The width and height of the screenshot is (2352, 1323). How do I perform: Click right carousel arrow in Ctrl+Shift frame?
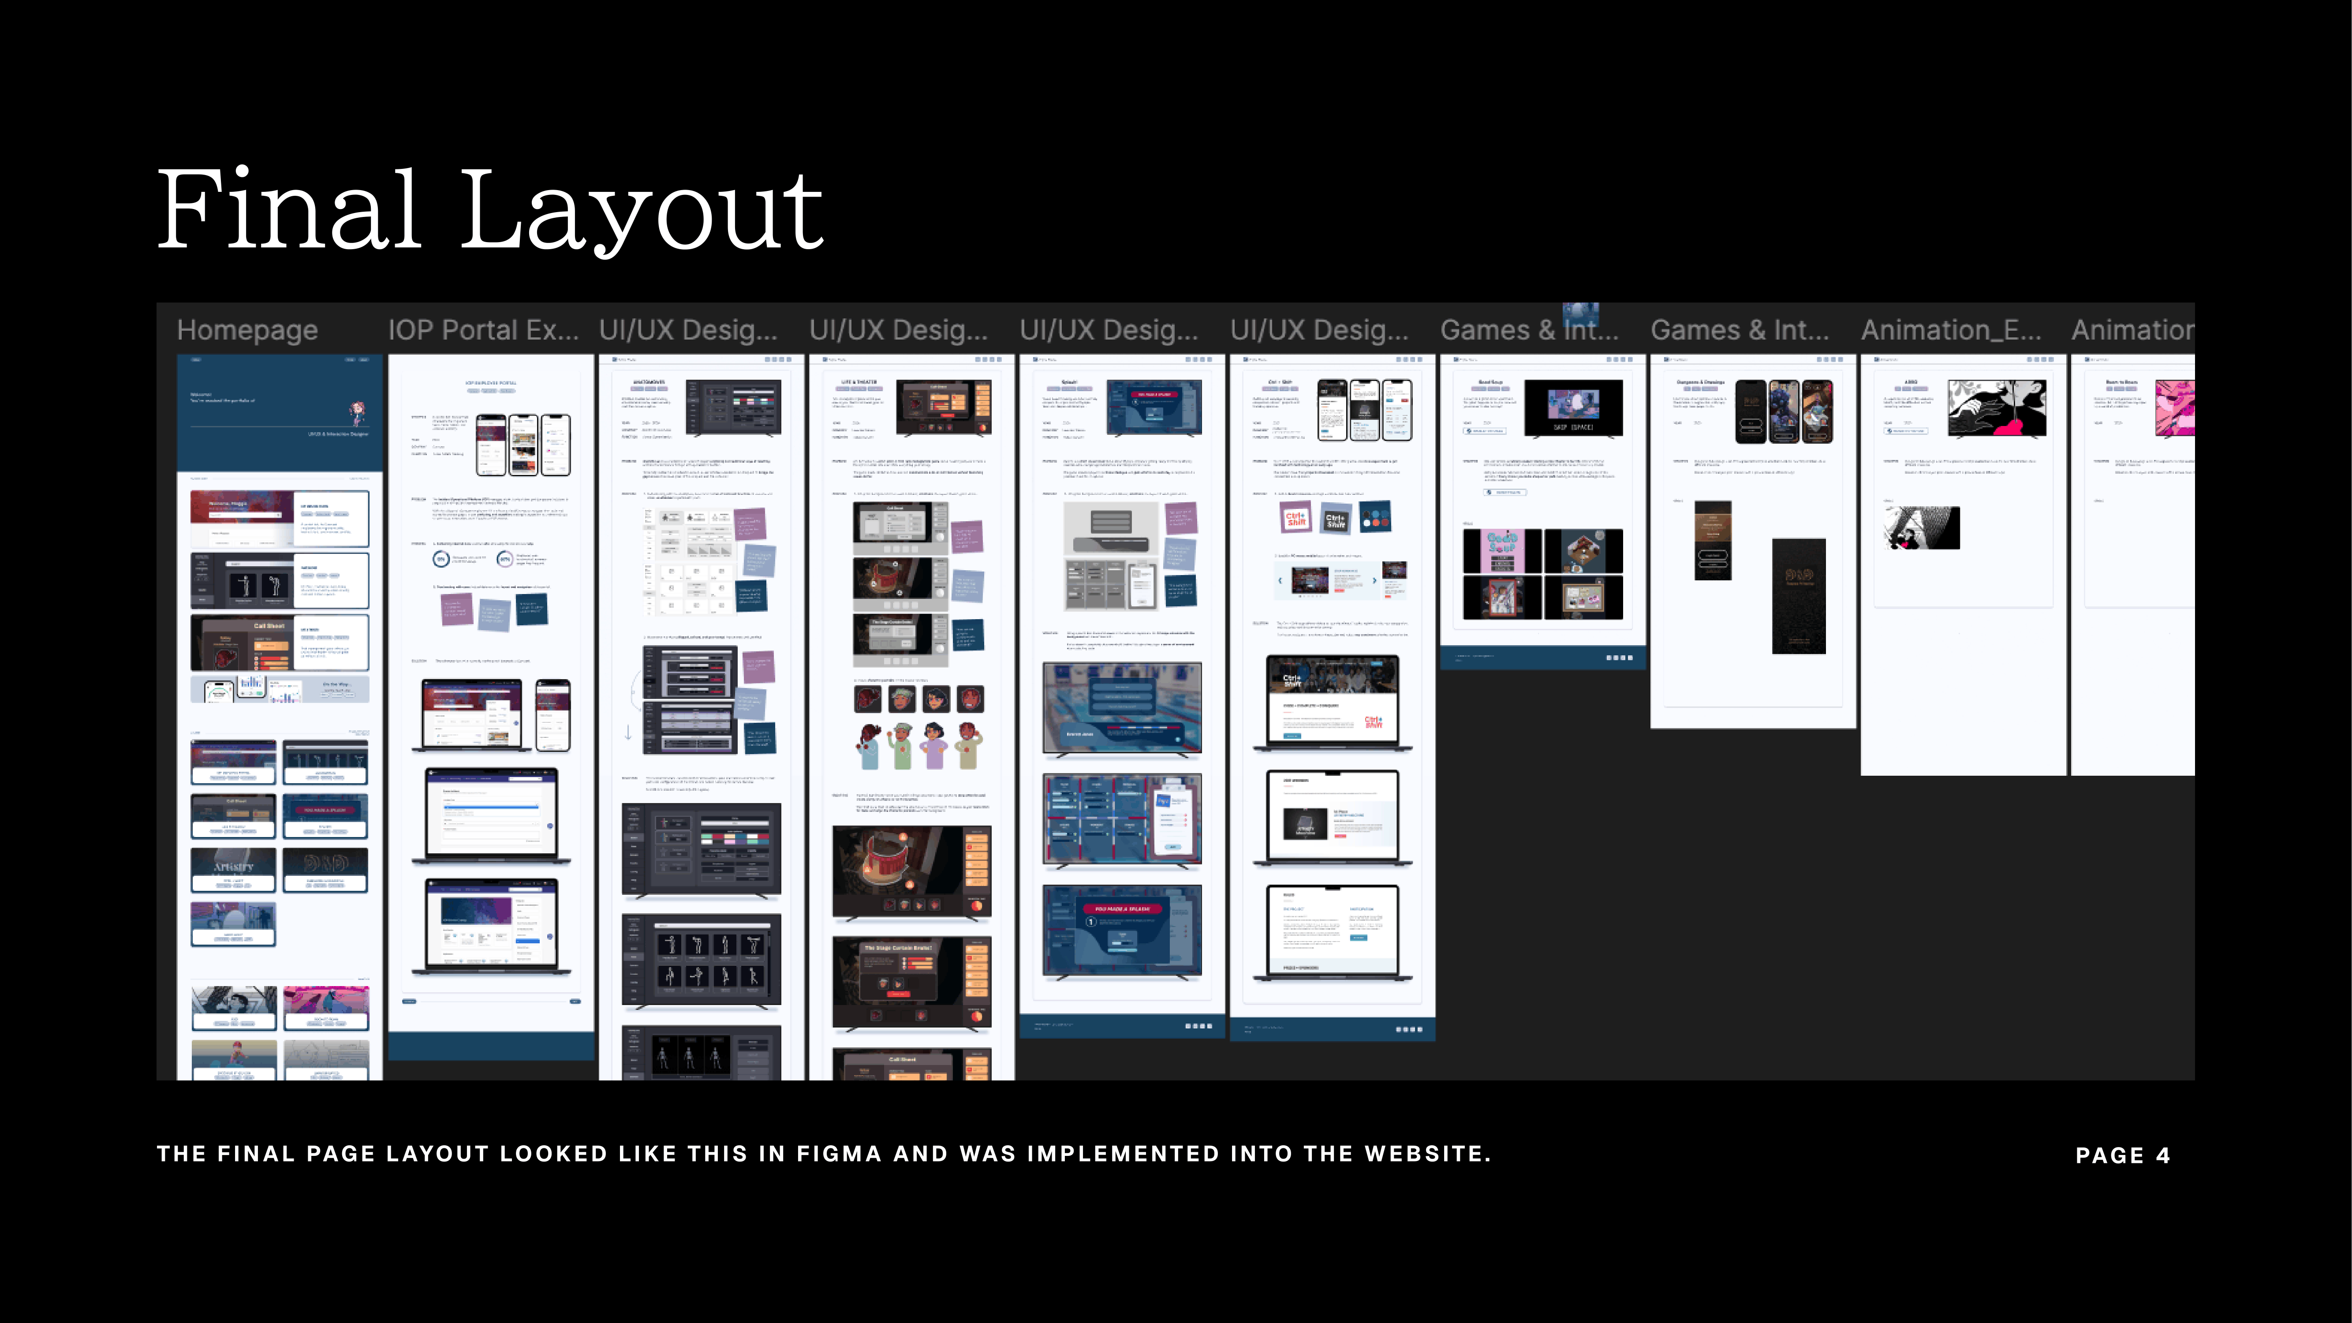pos(1374,581)
